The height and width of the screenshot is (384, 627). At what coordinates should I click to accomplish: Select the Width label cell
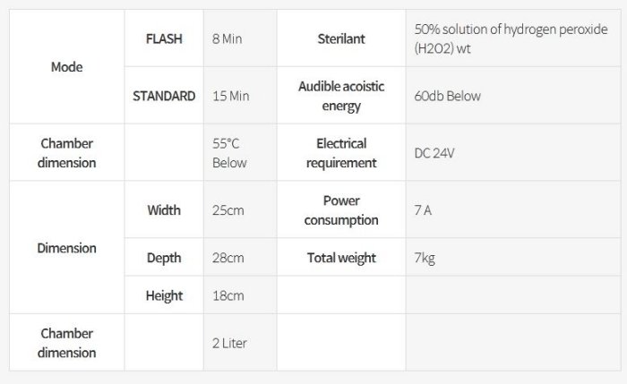[164, 210]
